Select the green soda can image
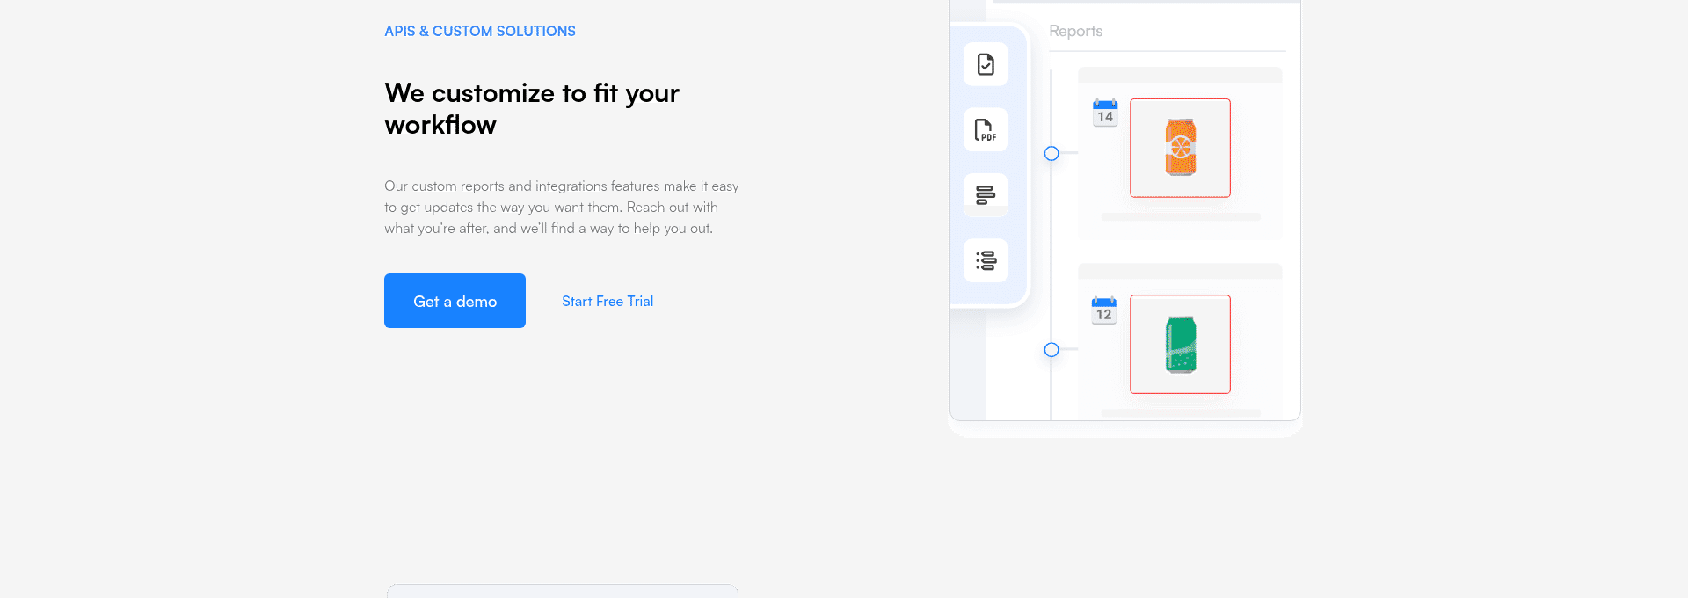The width and height of the screenshot is (1688, 598). (x=1180, y=344)
